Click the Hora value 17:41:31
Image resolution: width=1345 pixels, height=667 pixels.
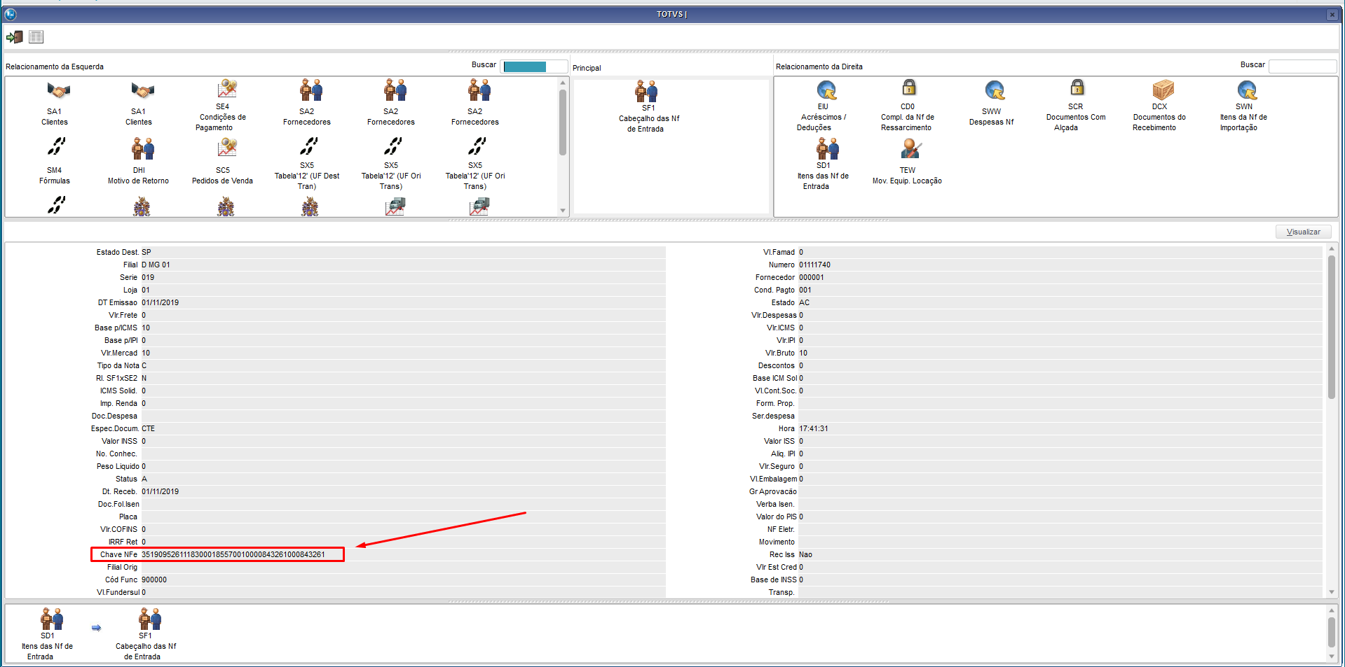coord(813,428)
